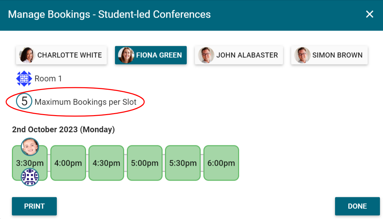The image size is (383, 219).
Task: Click the circled 5 maximum bookings number
Action: tap(24, 102)
